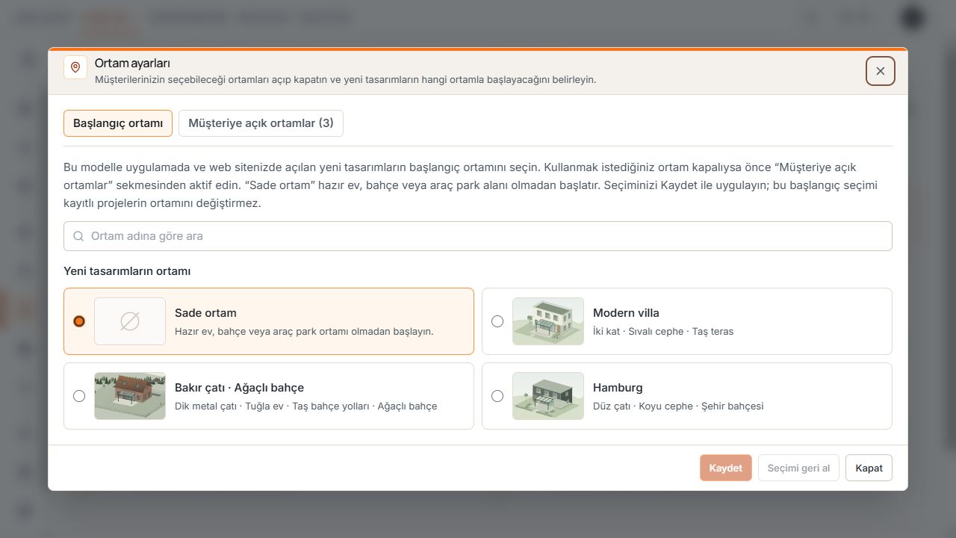Switch to Başlangıç ortamı tab

click(118, 123)
